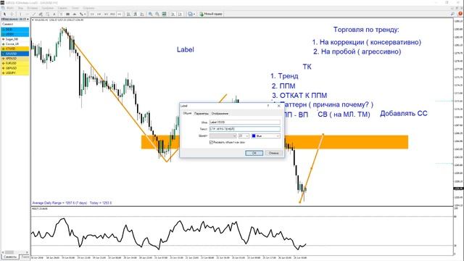
Task: Open the font name dropdown in Label dialog
Action: [223, 136]
